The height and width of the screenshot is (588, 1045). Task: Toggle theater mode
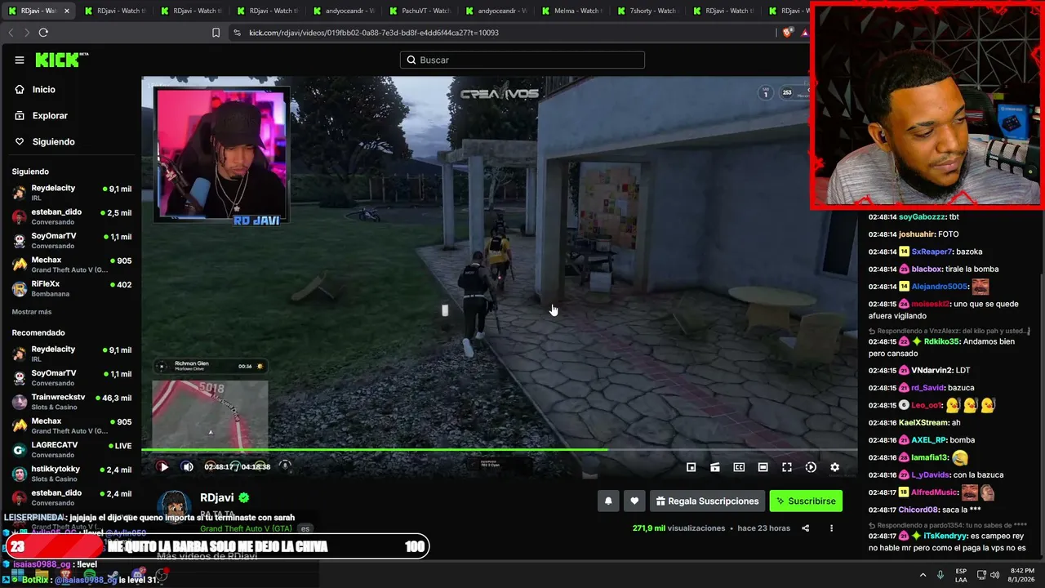pos(763,467)
